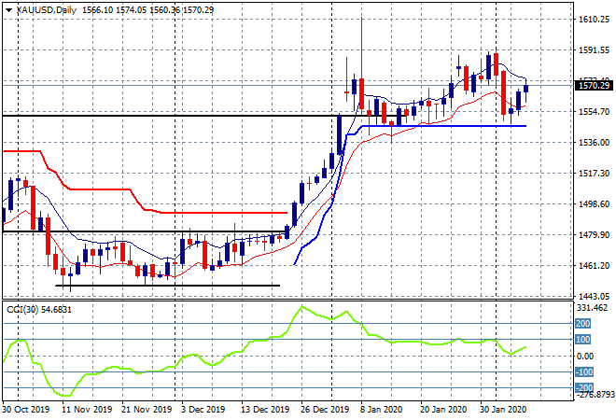Click the green CCI indicator line peak

pos(301,306)
